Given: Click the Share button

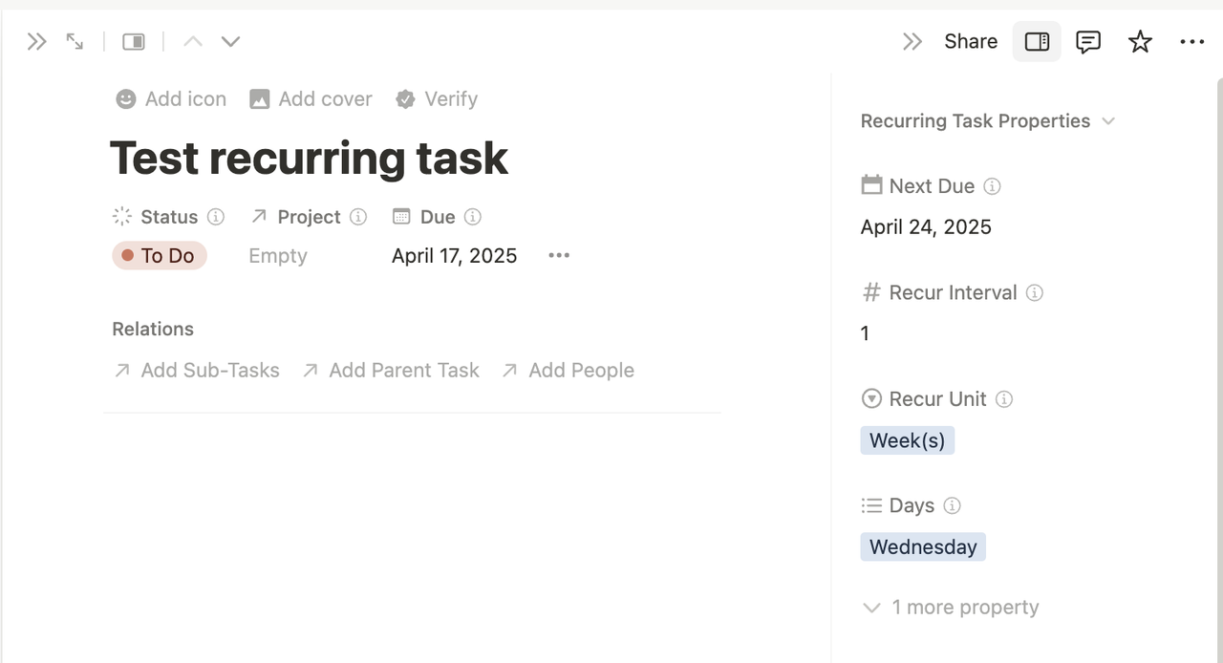Looking at the screenshot, I should click(971, 41).
